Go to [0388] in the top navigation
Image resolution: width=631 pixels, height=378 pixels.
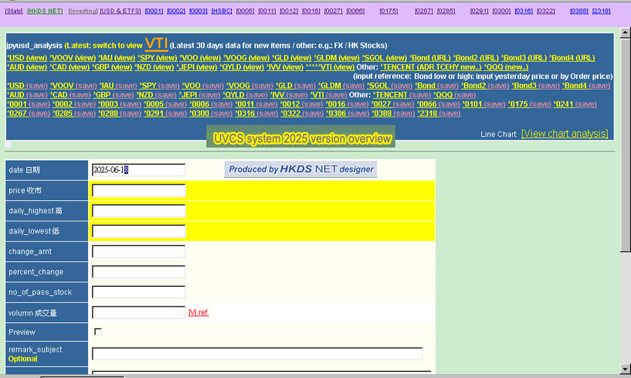579,11
